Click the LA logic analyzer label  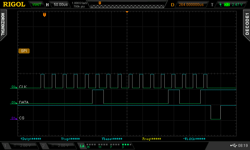click(x=82, y=146)
